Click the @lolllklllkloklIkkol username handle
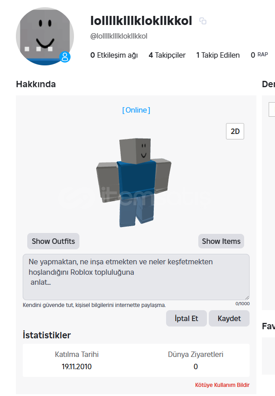275x396 pixels. click(x=119, y=36)
